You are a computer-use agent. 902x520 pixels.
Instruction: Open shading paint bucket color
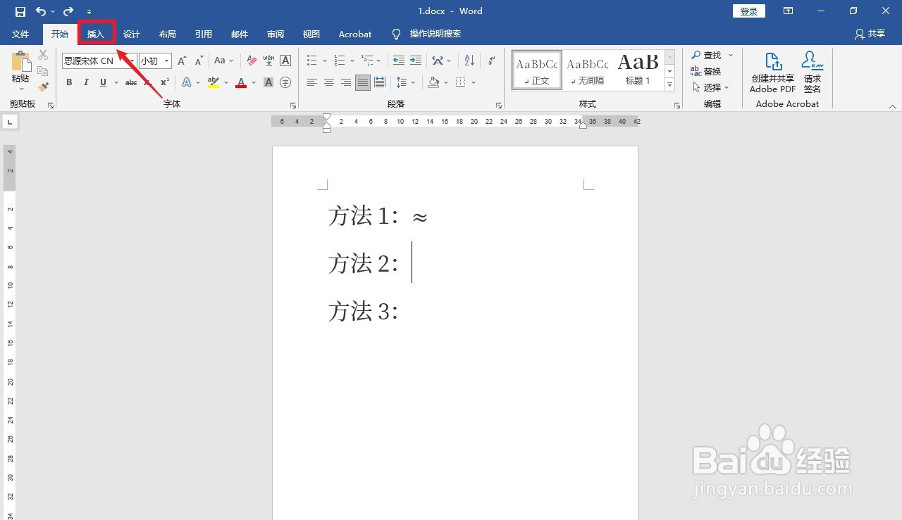pos(434,82)
